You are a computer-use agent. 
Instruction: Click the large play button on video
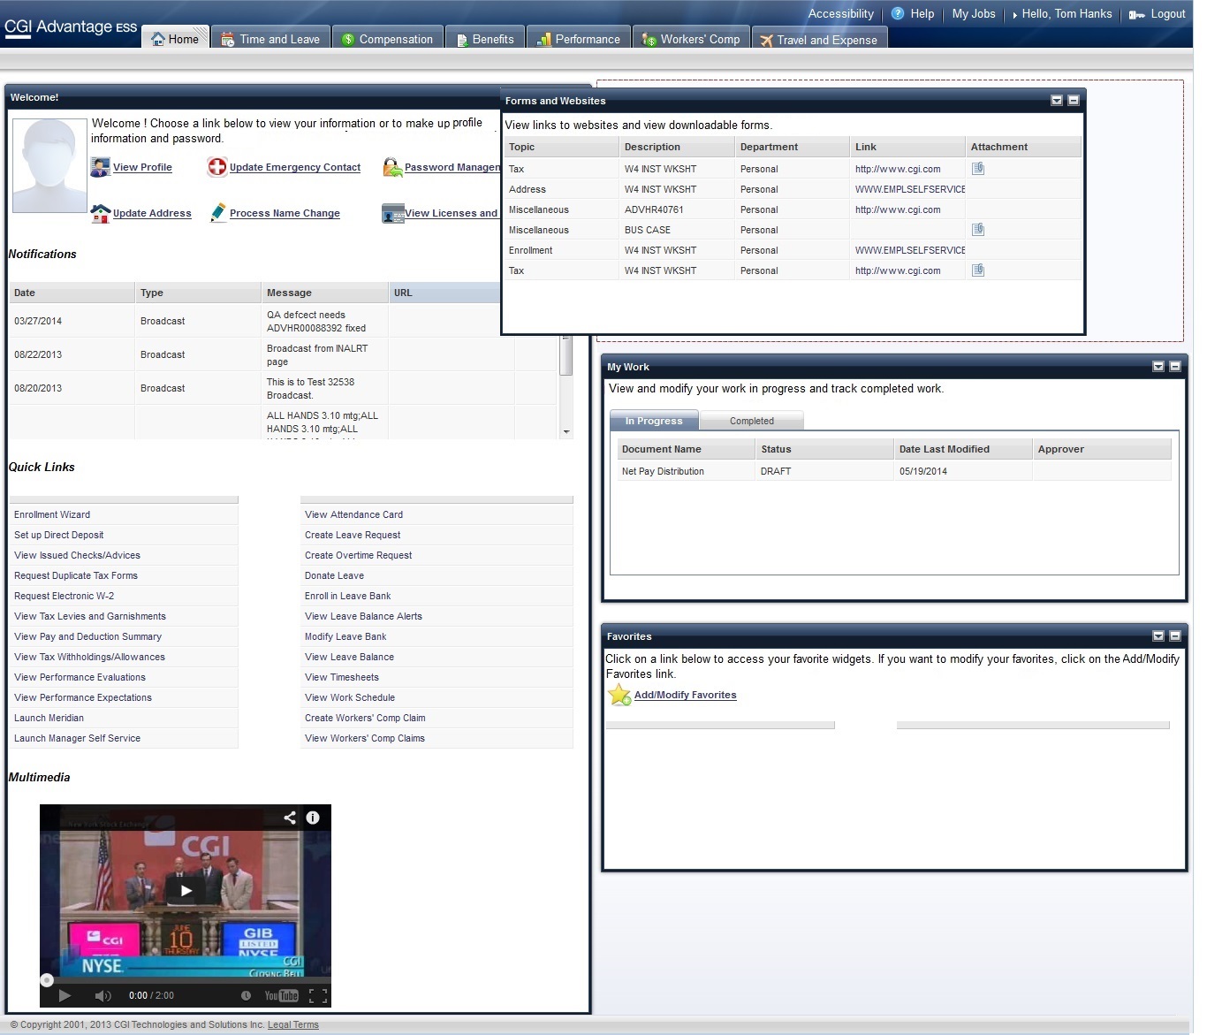pyautogui.click(x=186, y=891)
